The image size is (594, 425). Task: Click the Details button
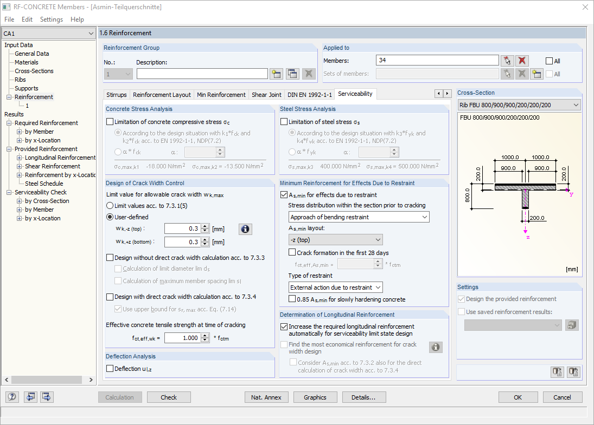click(x=364, y=397)
